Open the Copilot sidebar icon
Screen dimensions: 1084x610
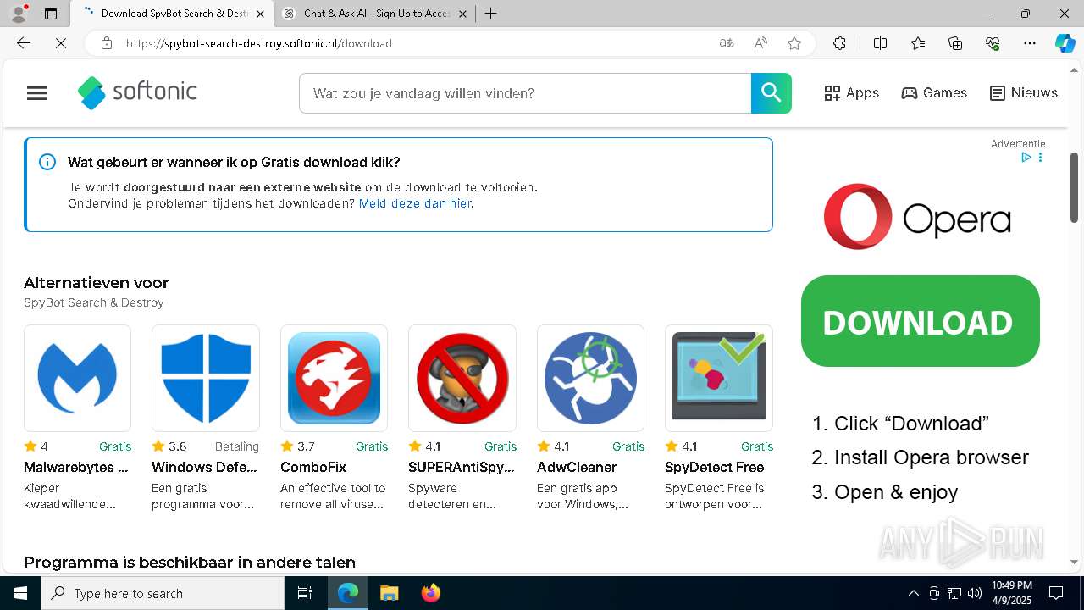[x=1065, y=43]
